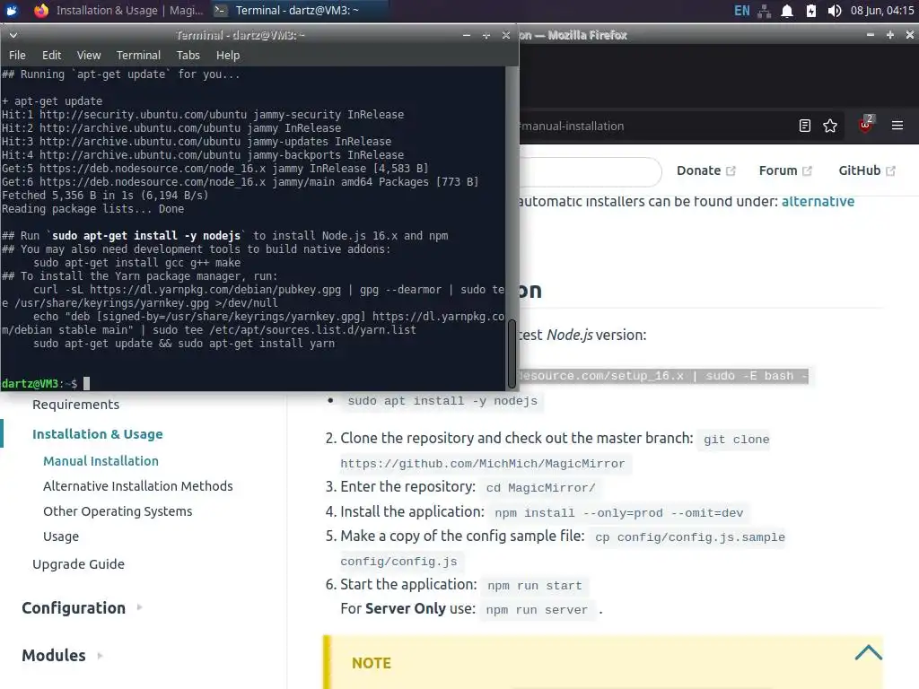Open the terminal View menu
Viewport: 919px width, 689px height.
tap(89, 55)
